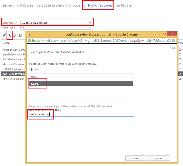This screenshot has width=183, height=166.
Task: Open the certificates tab
Action: (x=124, y=5)
